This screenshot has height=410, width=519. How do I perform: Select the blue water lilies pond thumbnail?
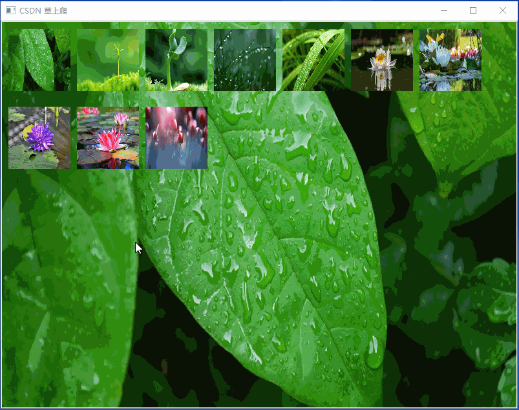[450, 60]
